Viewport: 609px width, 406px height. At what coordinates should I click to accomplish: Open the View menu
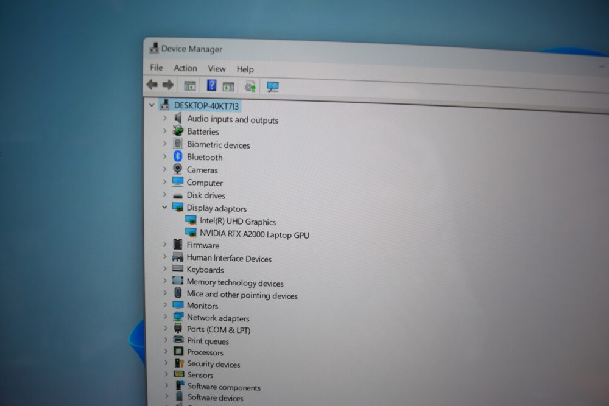click(x=217, y=69)
